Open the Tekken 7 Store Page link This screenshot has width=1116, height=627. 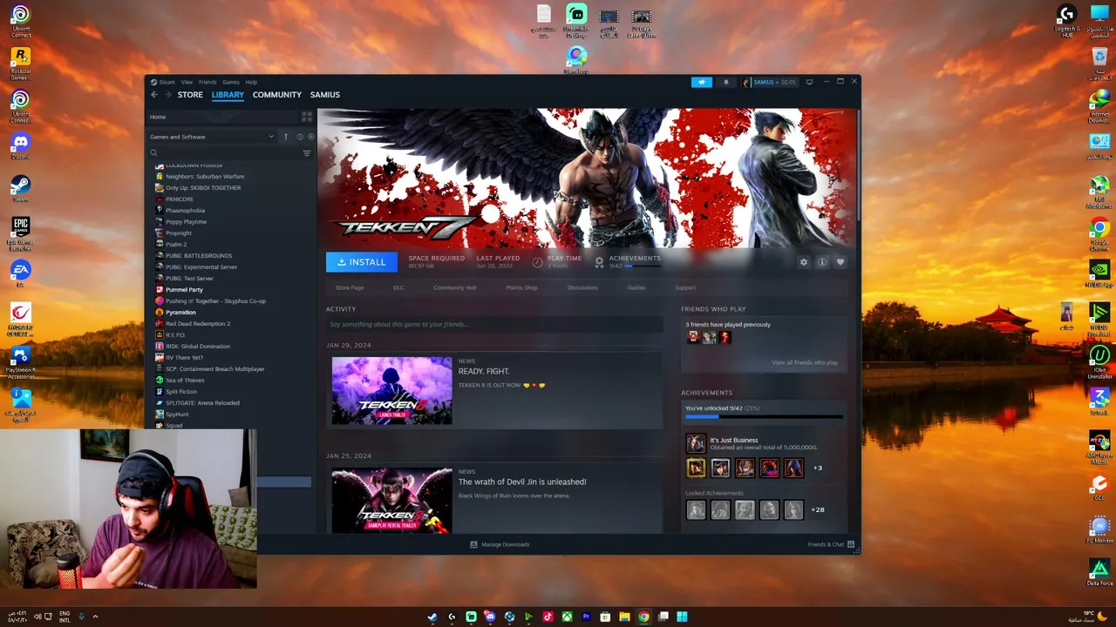point(350,287)
